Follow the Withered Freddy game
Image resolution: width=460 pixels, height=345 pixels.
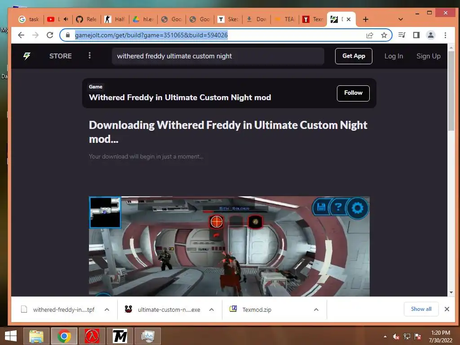pyautogui.click(x=353, y=93)
